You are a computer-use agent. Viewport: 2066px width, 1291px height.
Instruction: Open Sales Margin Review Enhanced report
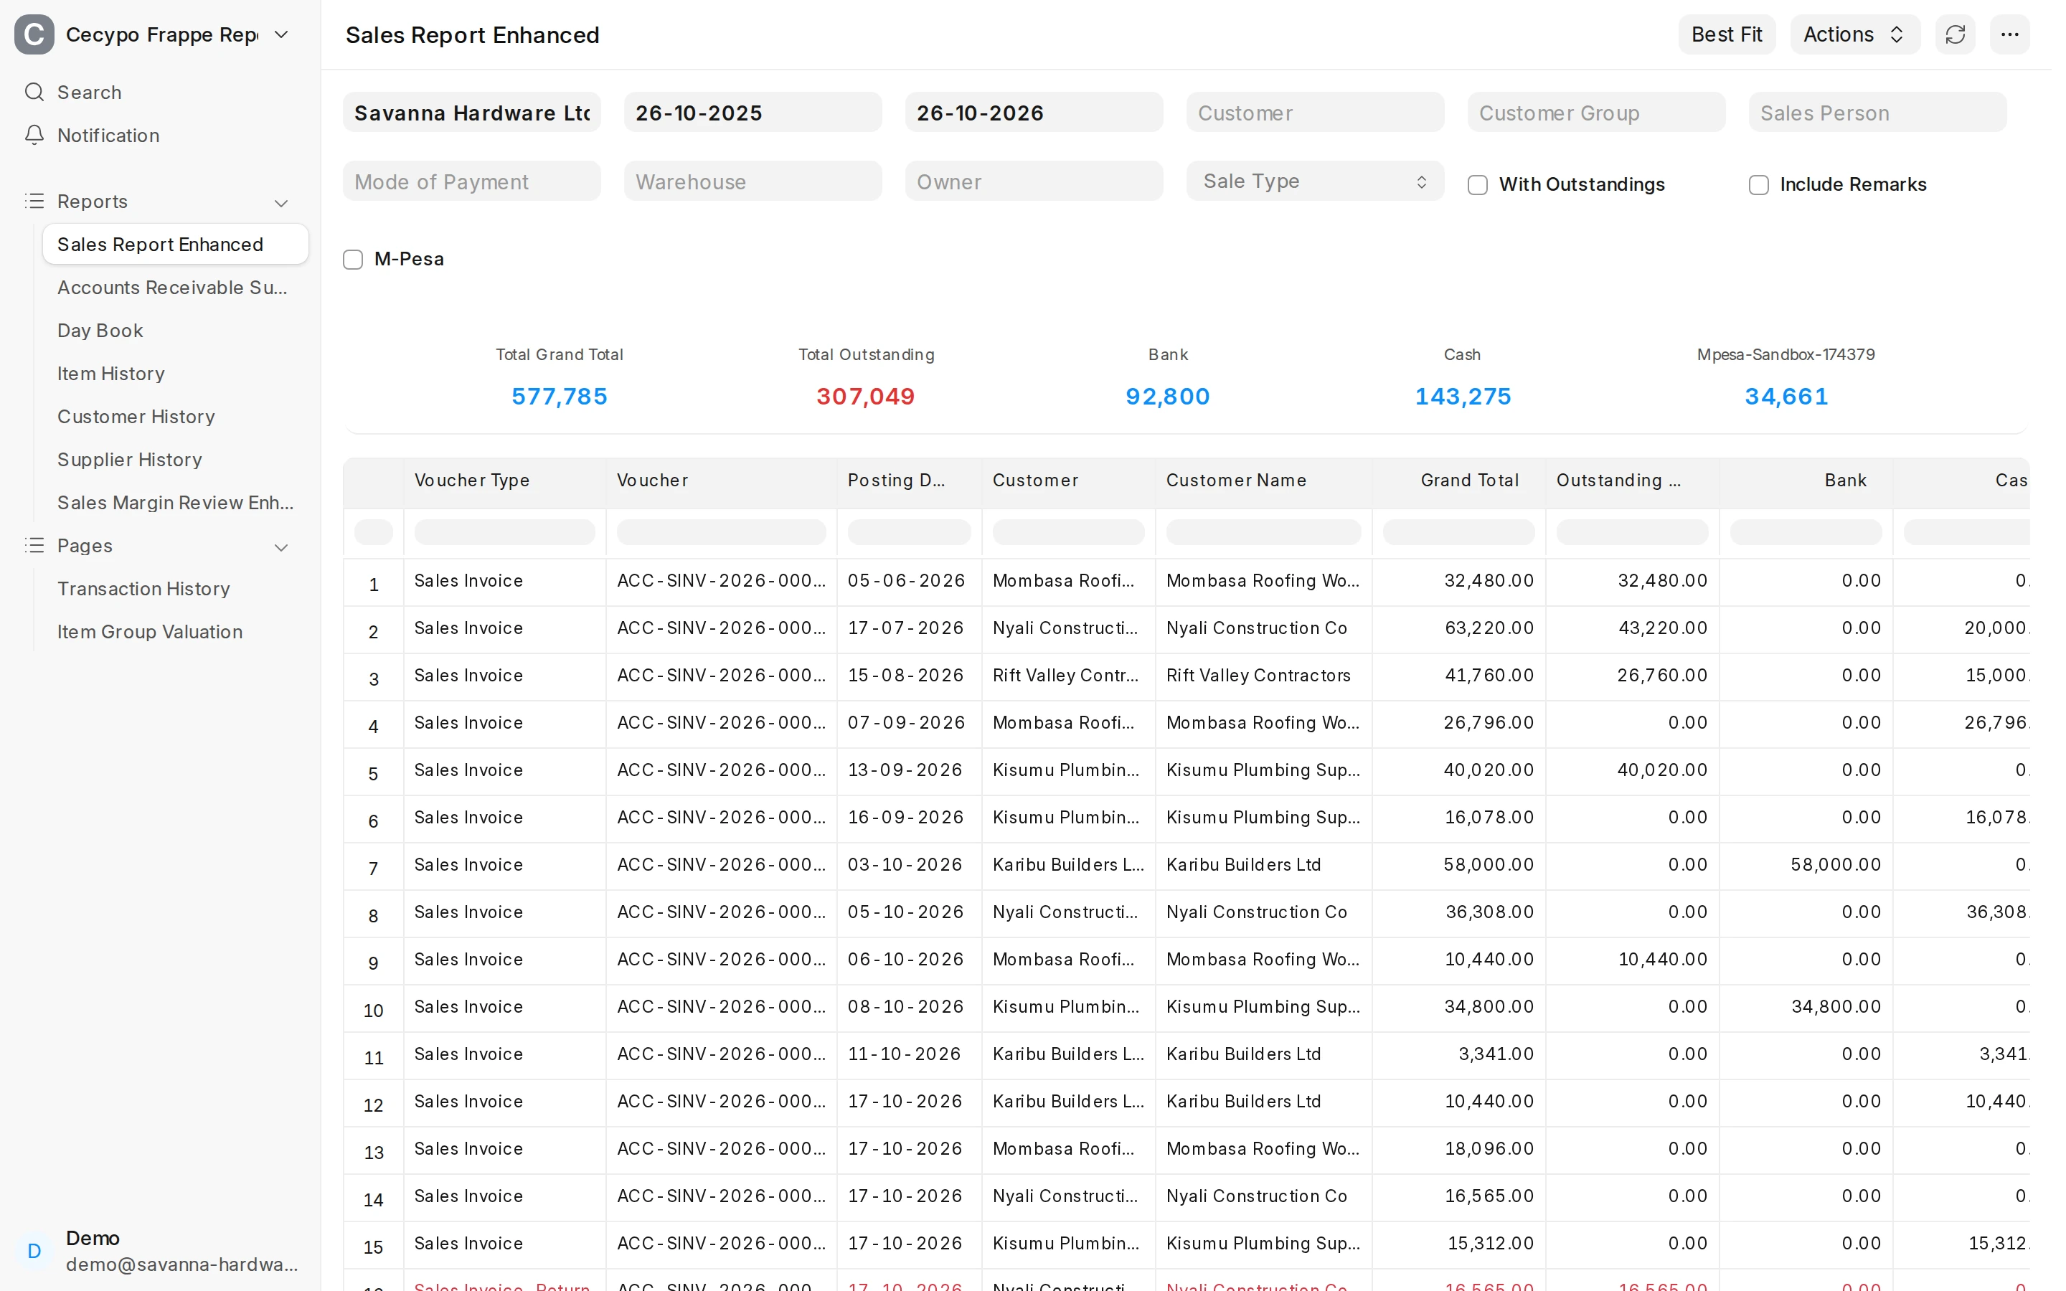pos(175,502)
